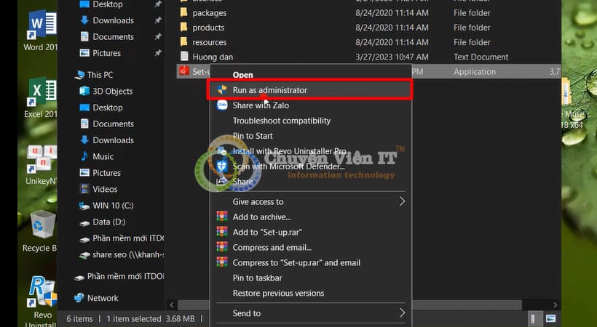
Task: Click the 3D Objects icon in sidebar
Action: (84, 92)
